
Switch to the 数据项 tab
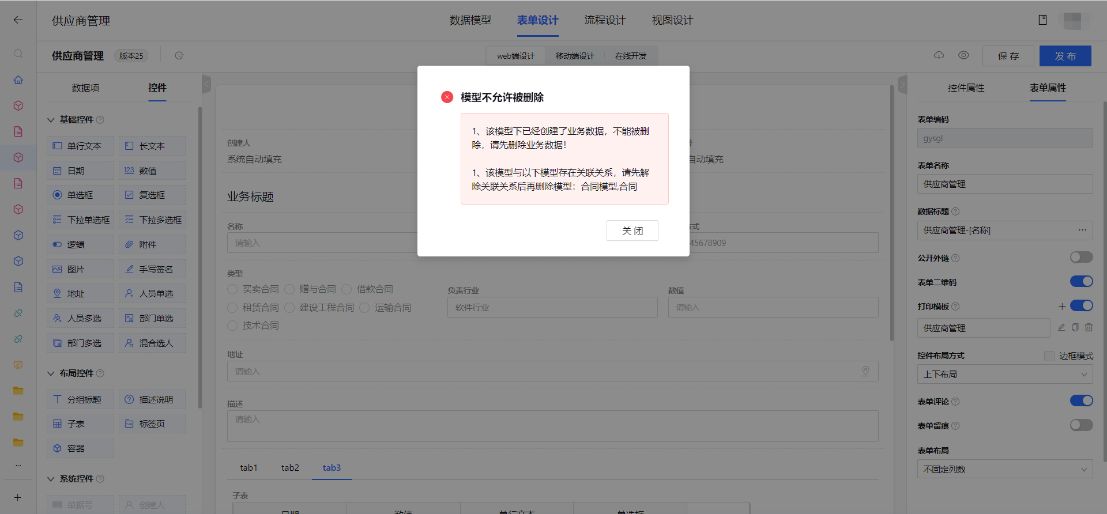(x=85, y=88)
